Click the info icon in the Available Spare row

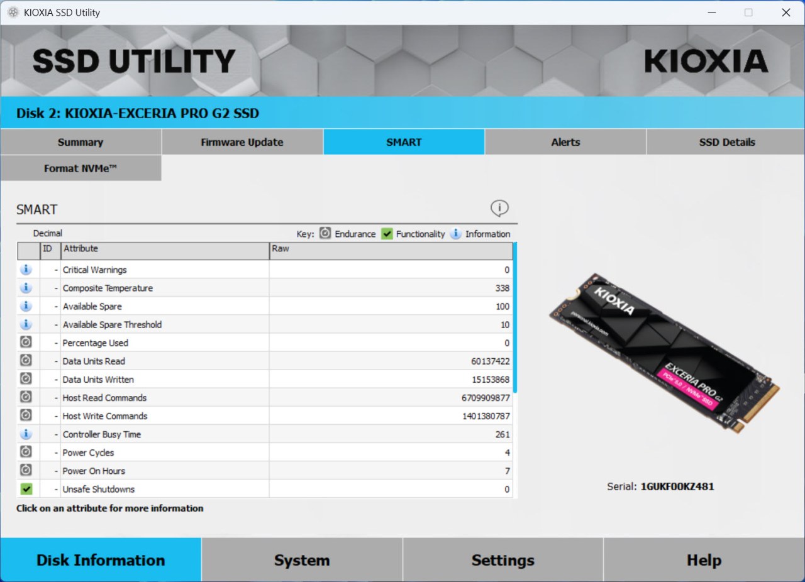coord(26,306)
